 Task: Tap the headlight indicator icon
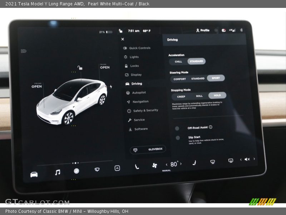pyautogui.click(x=24, y=51)
